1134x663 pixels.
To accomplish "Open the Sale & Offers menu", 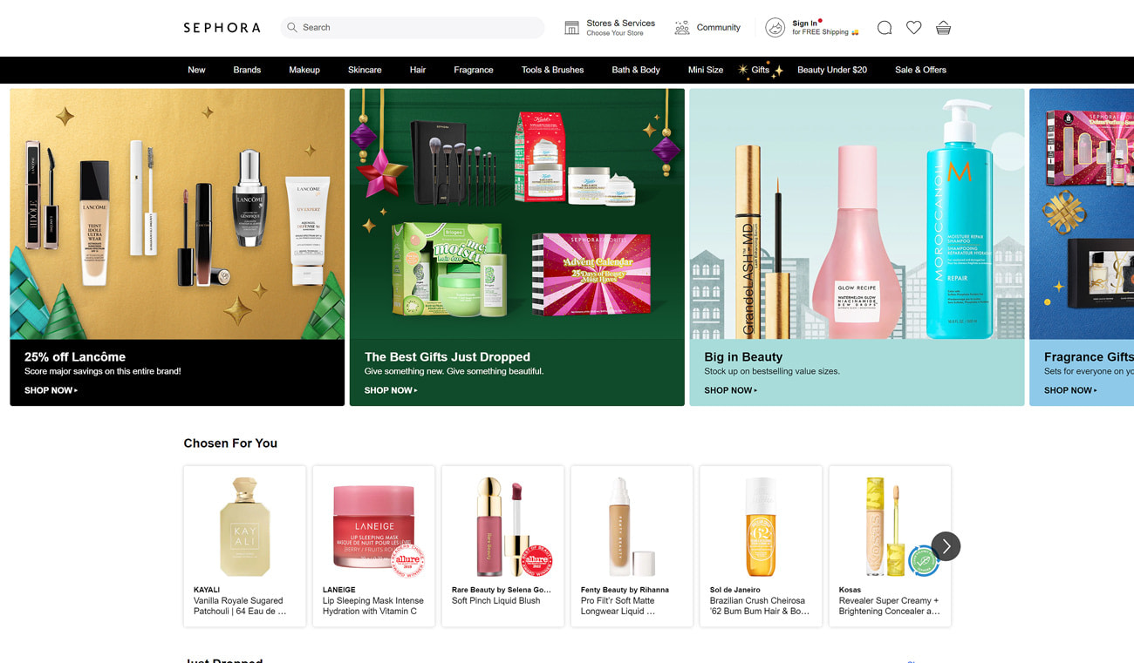I will [920, 70].
